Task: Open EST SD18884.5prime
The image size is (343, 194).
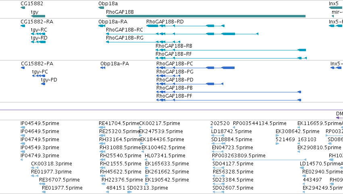Action: point(232,140)
